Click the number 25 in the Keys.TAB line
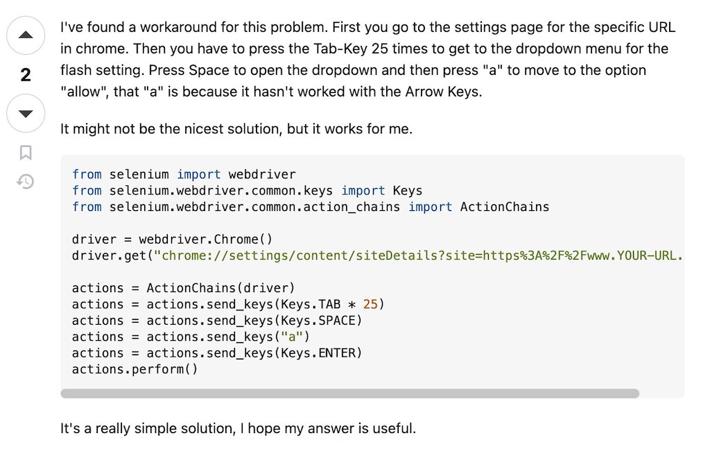 (370, 304)
